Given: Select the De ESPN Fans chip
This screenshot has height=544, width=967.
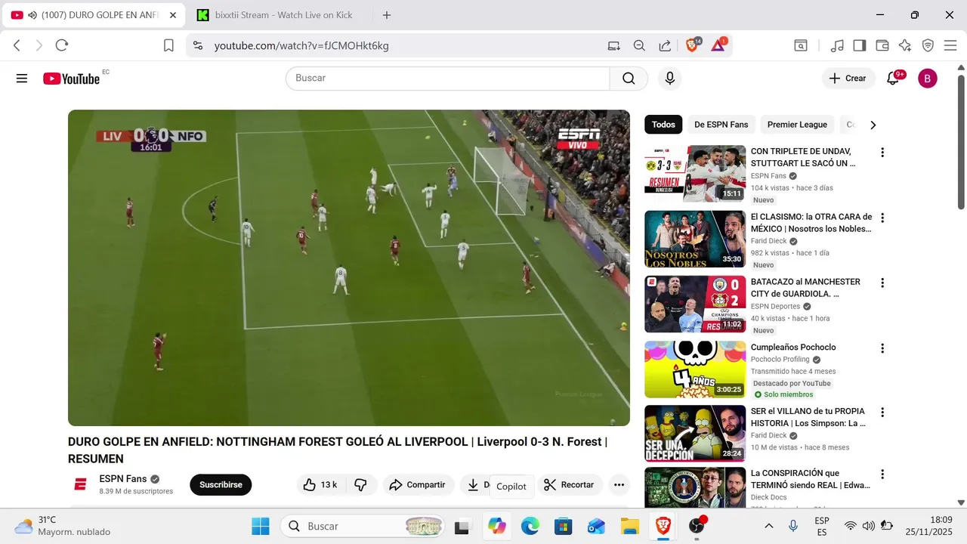Looking at the screenshot, I should pos(721,125).
